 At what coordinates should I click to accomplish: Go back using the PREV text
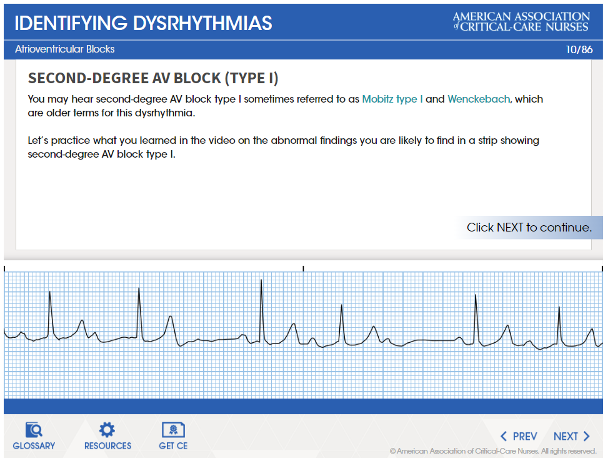525,436
